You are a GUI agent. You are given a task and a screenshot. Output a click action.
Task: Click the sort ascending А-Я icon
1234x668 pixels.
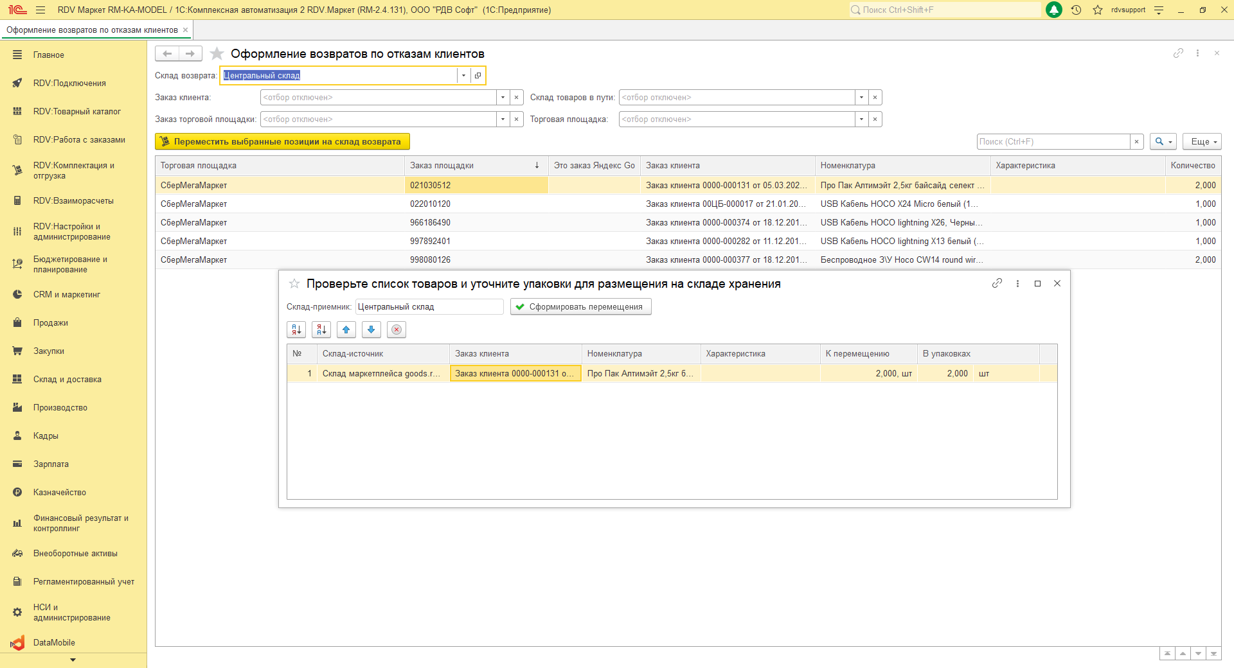click(x=296, y=330)
